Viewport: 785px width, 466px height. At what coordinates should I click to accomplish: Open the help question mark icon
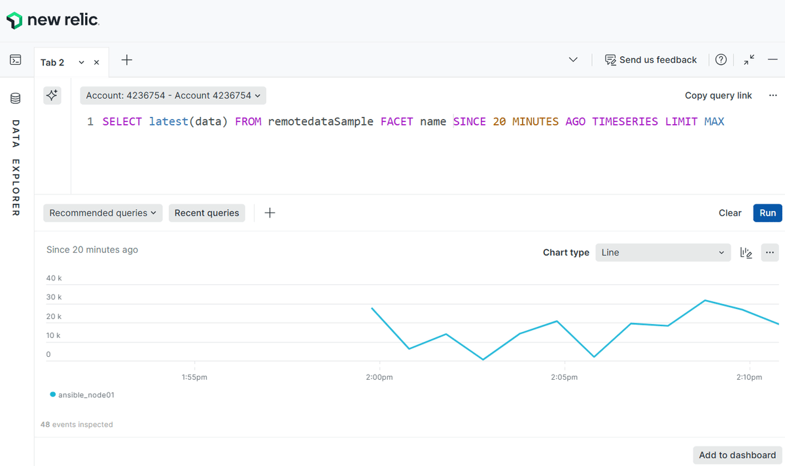click(721, 59)
